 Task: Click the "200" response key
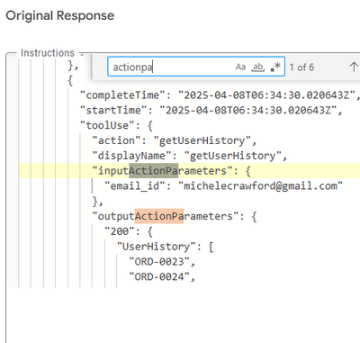120,231
